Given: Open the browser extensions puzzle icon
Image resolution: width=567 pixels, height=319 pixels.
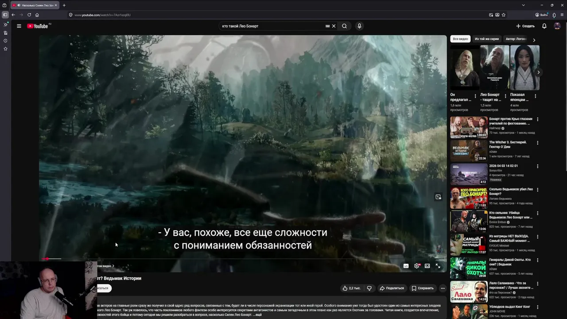Looking at the screenshot, I should pos(554,15).
